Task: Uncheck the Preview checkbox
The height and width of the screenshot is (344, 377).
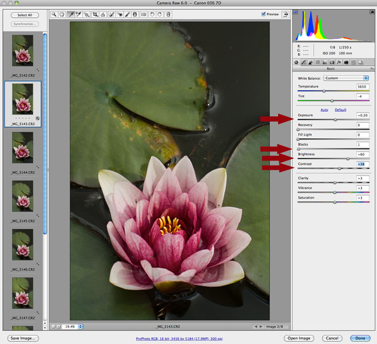Action: (x=264, y=14)
